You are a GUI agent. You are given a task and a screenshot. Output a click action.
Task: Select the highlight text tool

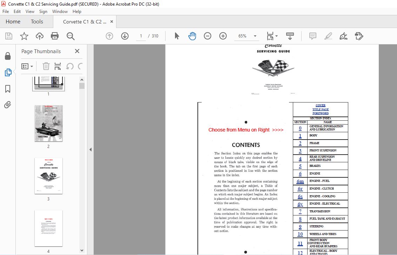328,36
